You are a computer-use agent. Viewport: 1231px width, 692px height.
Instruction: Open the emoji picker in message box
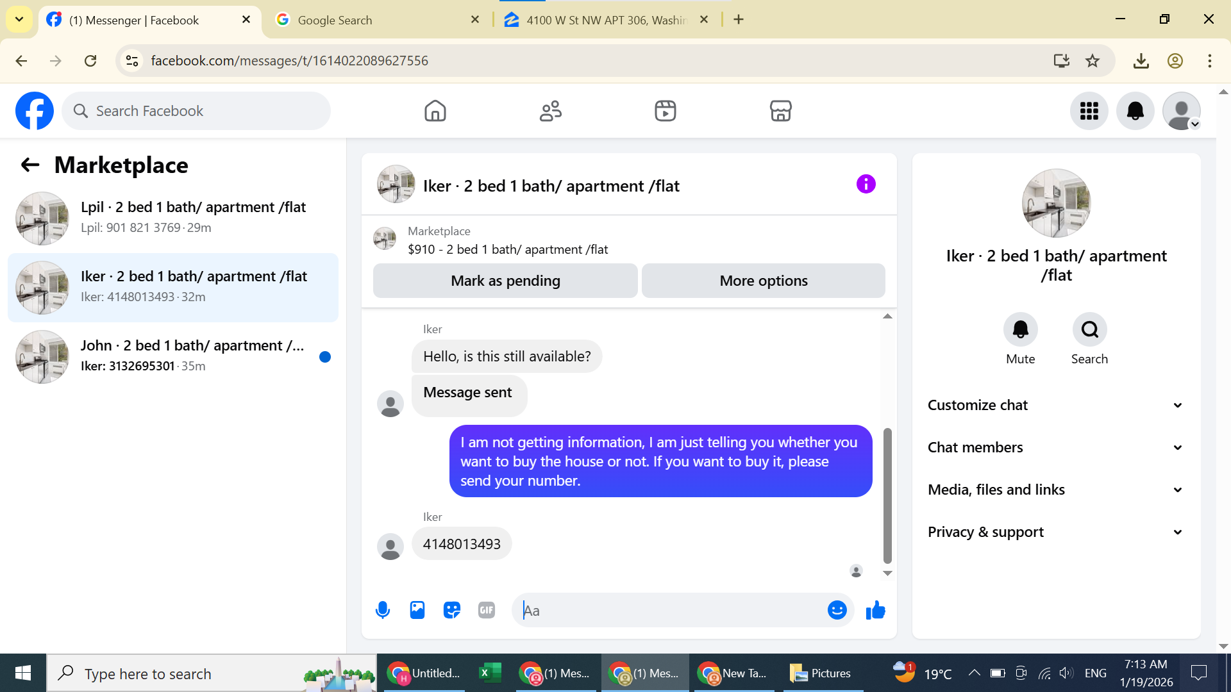[837, 610]
